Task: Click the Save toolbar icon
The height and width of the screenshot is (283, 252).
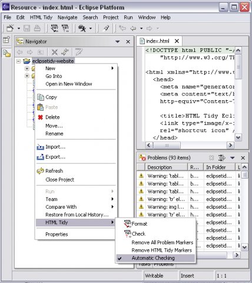Action: [x=27, y=28]
